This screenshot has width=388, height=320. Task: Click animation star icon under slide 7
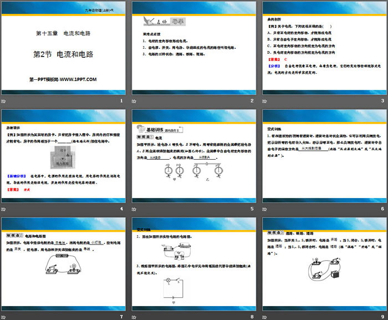(x=3, y=317)
